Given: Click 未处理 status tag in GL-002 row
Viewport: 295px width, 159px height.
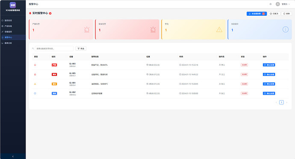Looking at the screenshot, I should coord(244,93).
